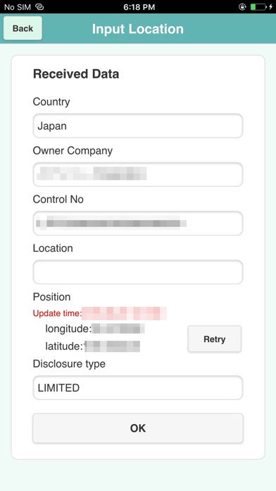This screenshot has height=491, width=276.
Task: Click the empty Location input field
Action: 138,272
